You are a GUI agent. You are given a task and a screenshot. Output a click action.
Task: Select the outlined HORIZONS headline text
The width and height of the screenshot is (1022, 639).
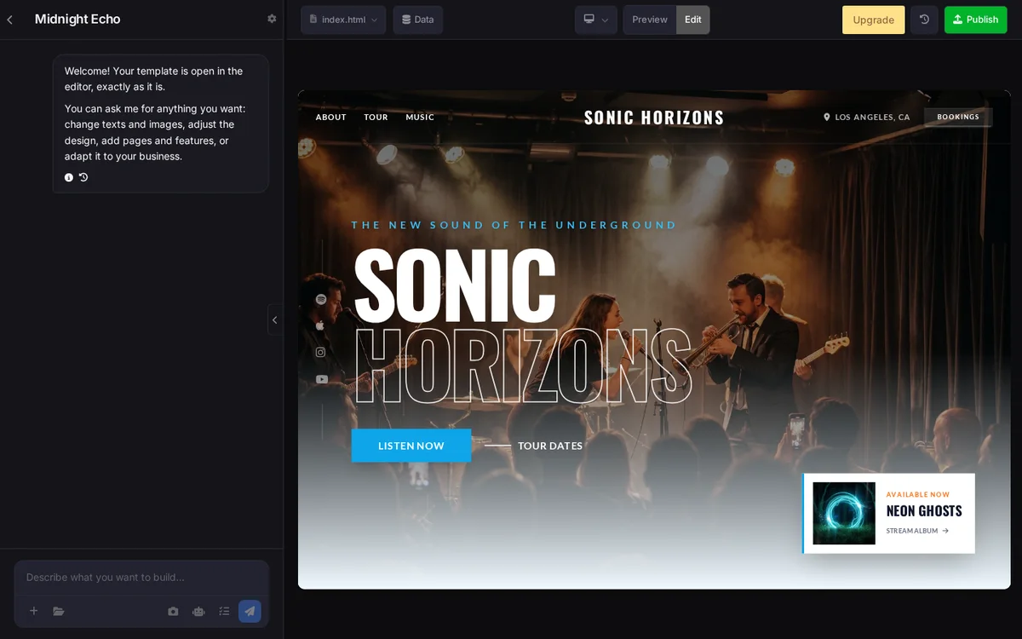pyautogui.click(x=522, y=366)
